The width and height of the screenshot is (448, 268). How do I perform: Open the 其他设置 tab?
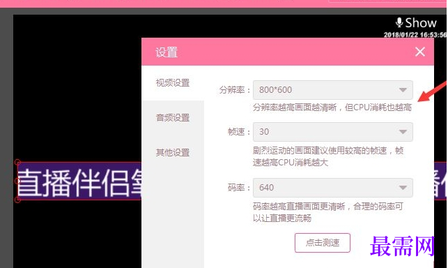[x=173, y=153]
